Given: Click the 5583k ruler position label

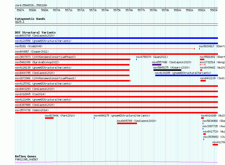Looking at the screenshot, I should (x=214, y=10).
